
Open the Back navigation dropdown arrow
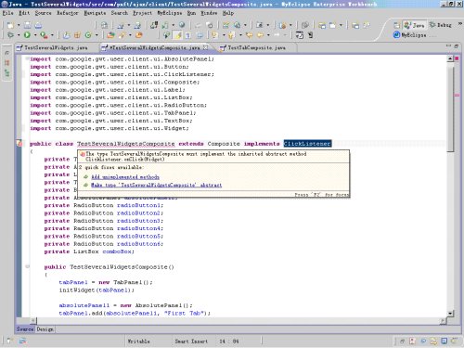coord(268,35)
